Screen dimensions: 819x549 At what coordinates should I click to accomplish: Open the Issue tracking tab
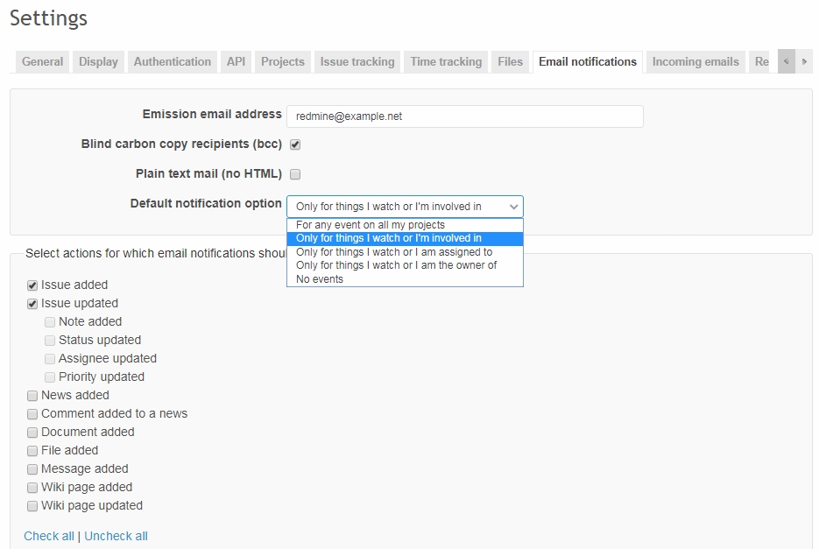click(357, 61)
